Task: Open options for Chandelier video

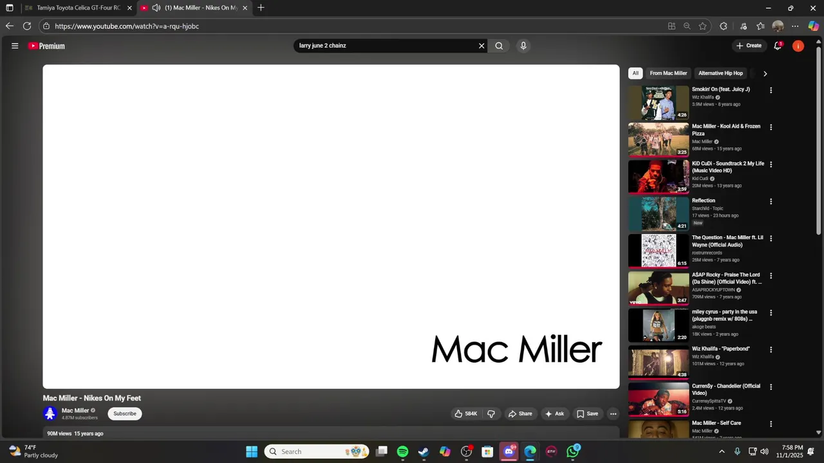Action: (771, 386)
